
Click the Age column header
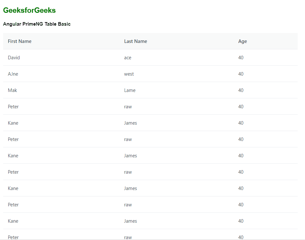242,41
